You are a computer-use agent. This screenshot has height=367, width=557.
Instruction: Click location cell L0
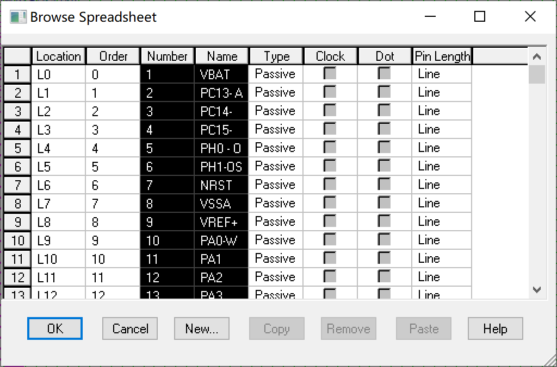point(58,74)
